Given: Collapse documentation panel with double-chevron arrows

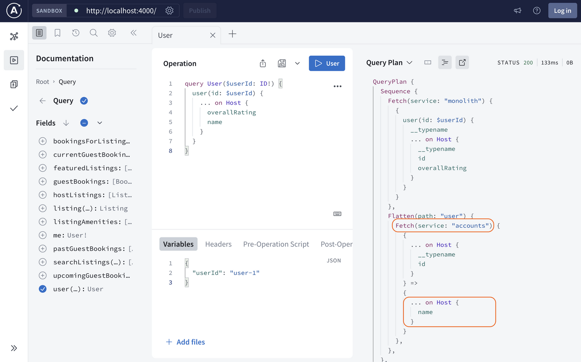Looking at the screenshot, I should point(134,33).
